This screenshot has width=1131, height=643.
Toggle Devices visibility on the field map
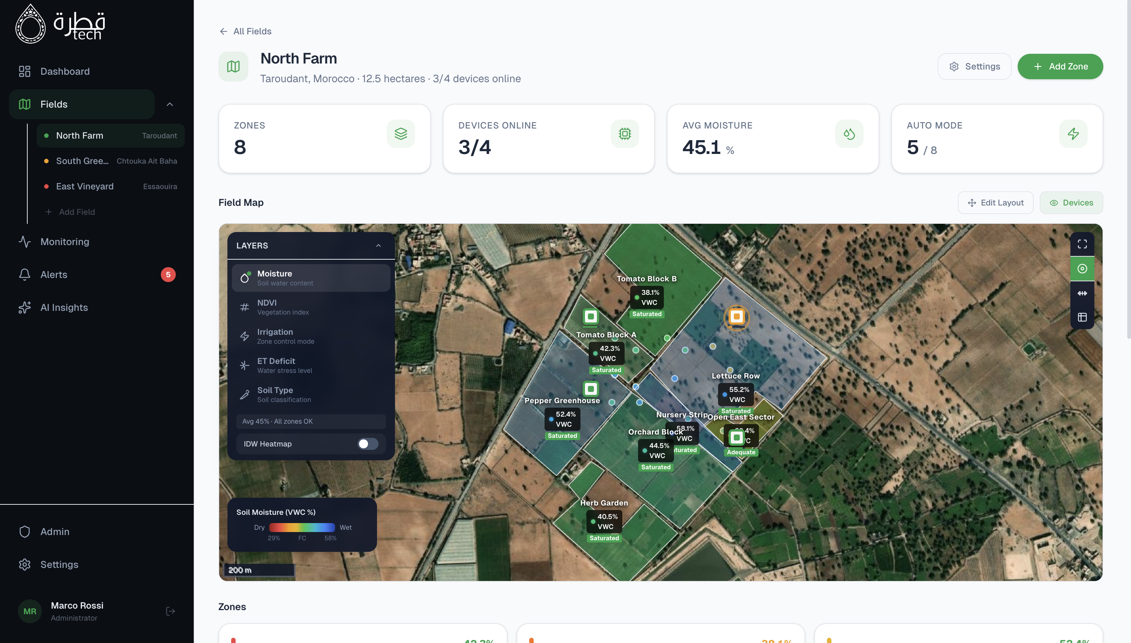pos(1071,203)
